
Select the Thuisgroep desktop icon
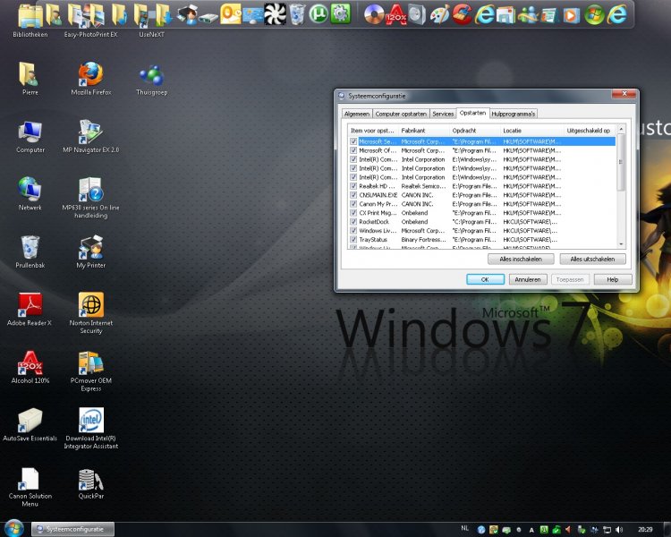[151, 81]
